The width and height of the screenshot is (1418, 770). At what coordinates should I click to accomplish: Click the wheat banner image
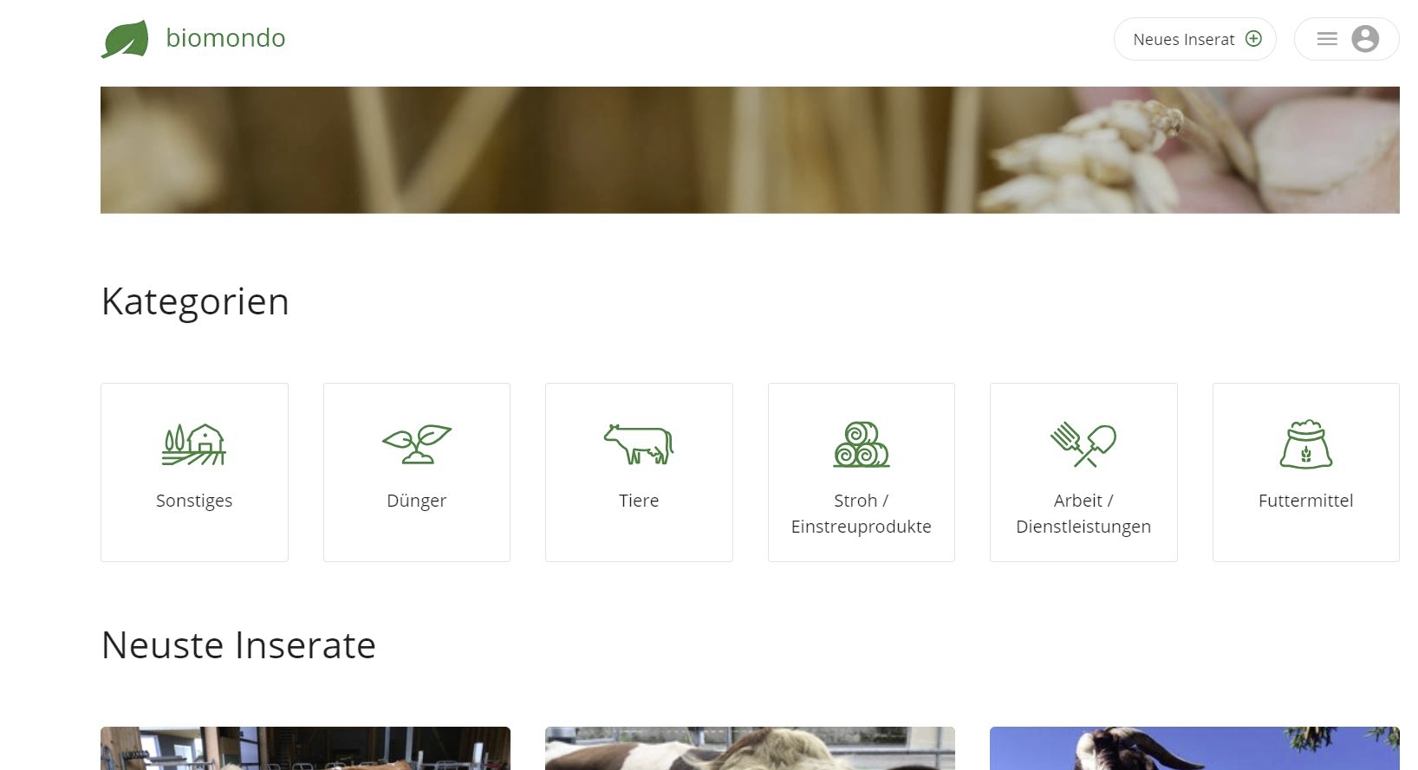pos(750,150)
